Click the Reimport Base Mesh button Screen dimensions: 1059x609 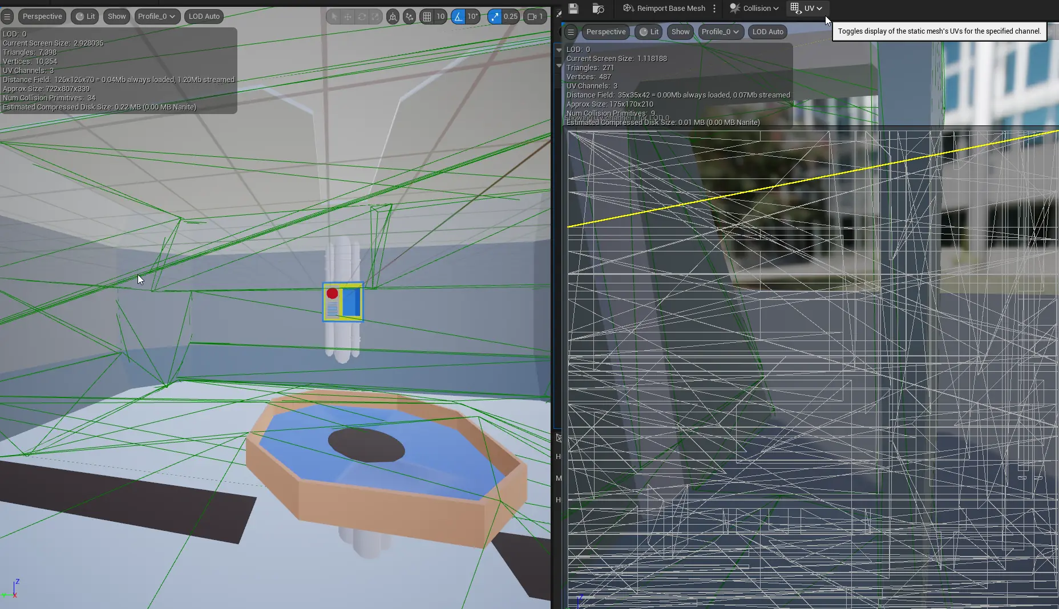664,8
